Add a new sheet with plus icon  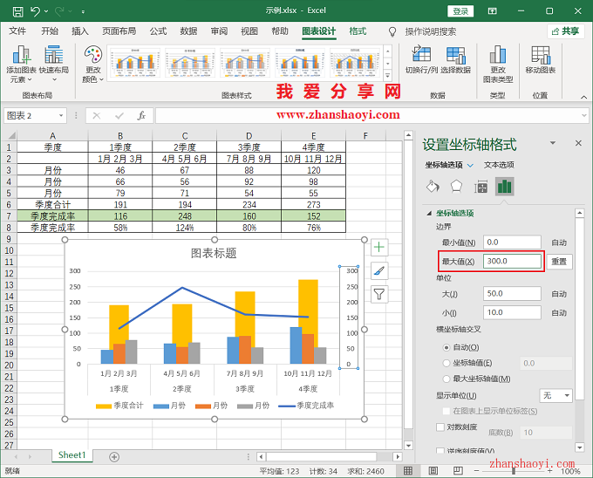(x=114, y=457)
